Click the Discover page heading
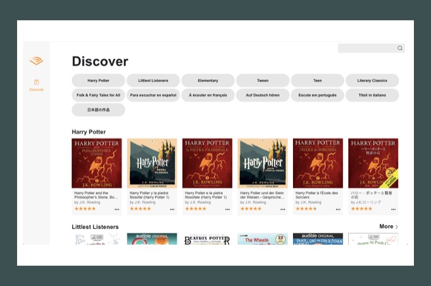The image size is (431, 286). [100, 61]
